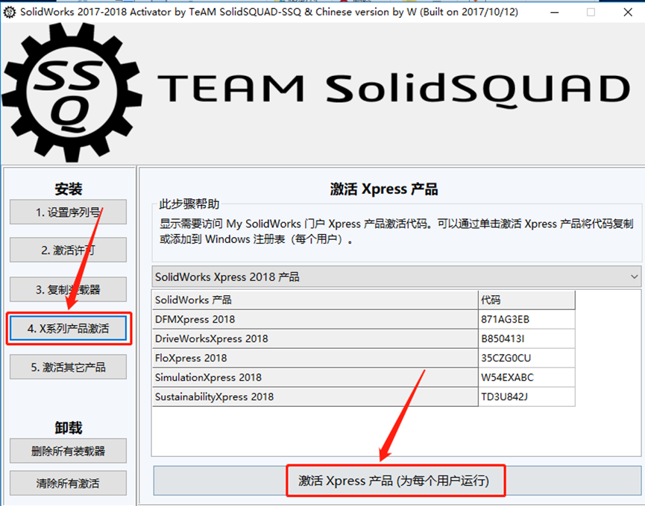Image resolution: width=645 pixels, height=506 pixels.
Task: Click "激活 Xpress 产品 (为每个用户运行)" button
Action: (395, 481)
